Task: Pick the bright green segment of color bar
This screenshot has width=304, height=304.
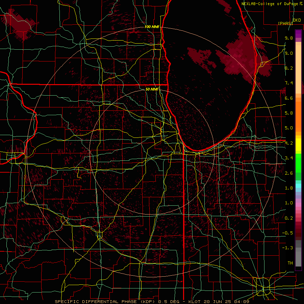Action: click(298, 163)
